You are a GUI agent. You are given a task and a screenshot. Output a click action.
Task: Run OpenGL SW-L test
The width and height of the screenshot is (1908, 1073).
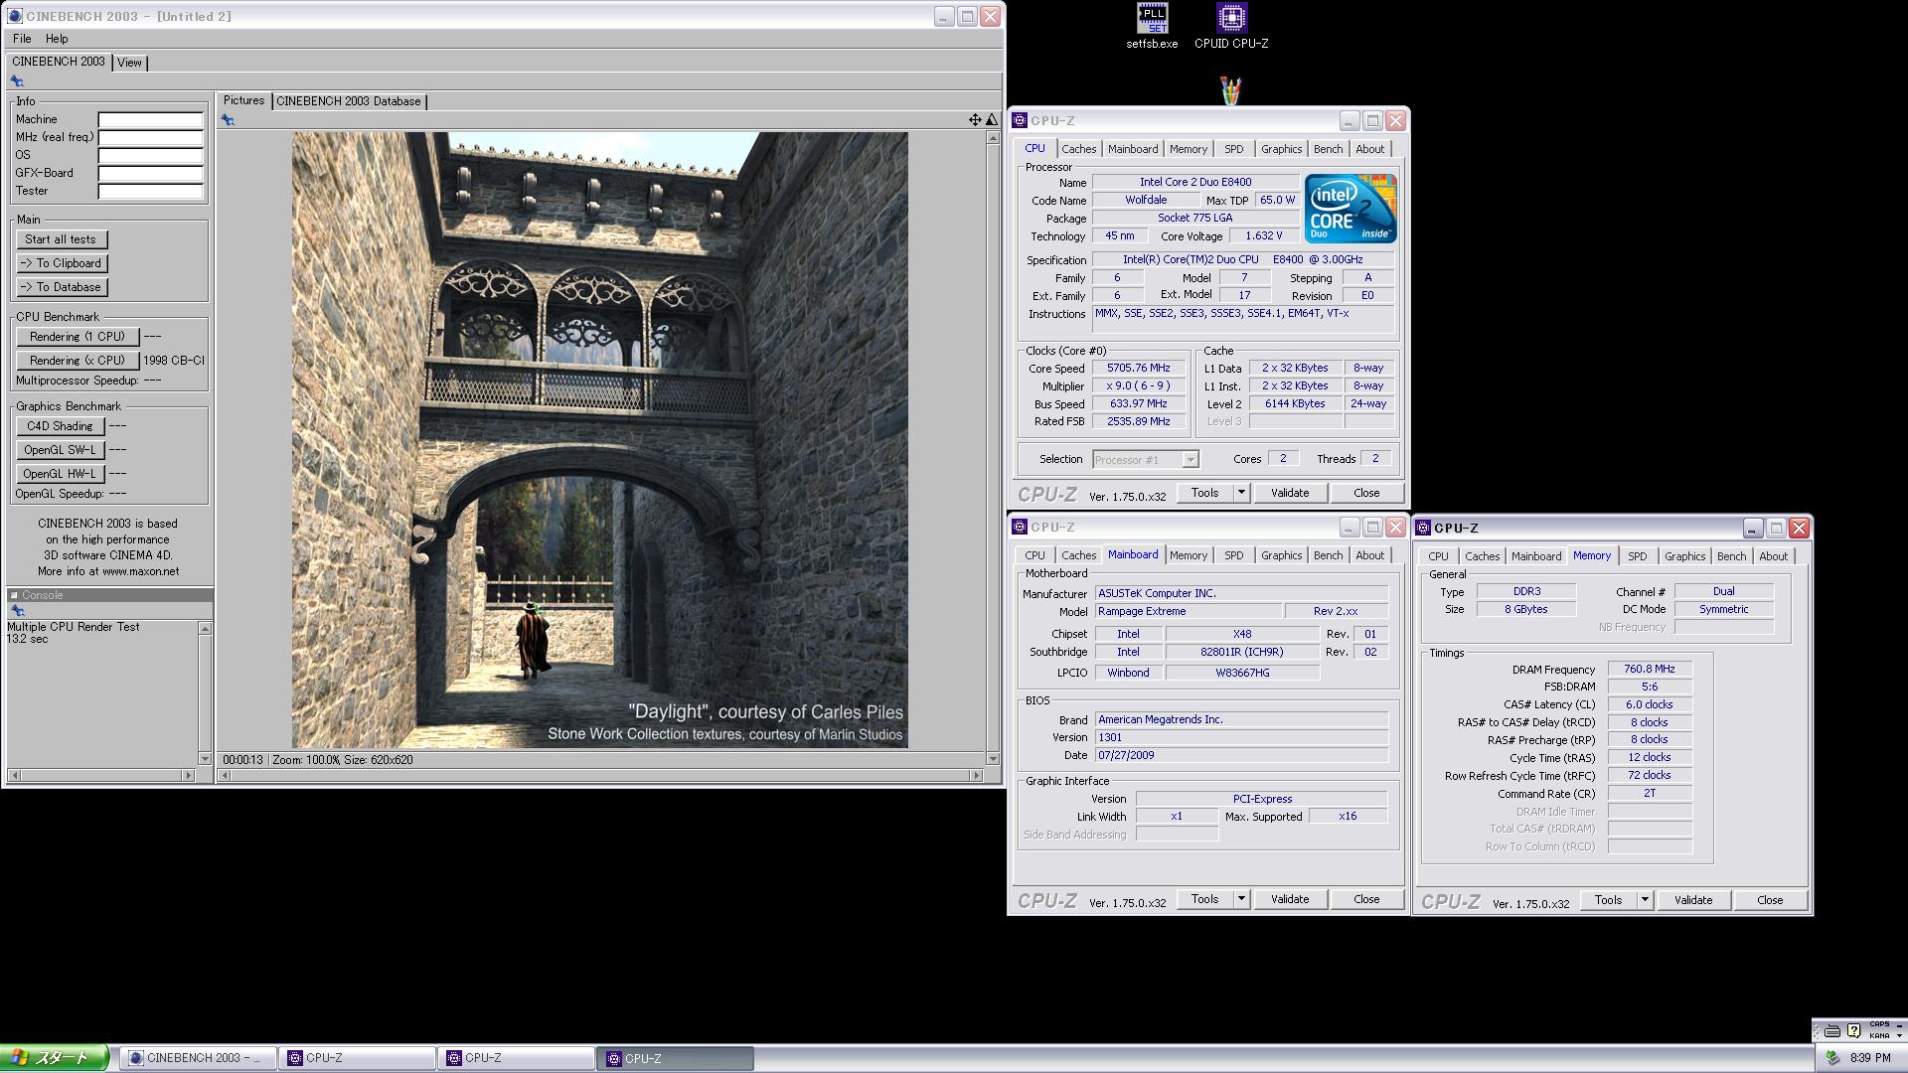click(60, 450)
